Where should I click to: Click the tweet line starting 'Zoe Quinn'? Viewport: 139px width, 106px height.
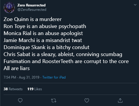33,19
